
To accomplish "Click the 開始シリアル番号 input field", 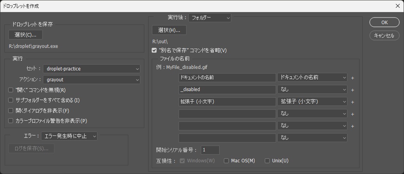I will tap(210, 150).
